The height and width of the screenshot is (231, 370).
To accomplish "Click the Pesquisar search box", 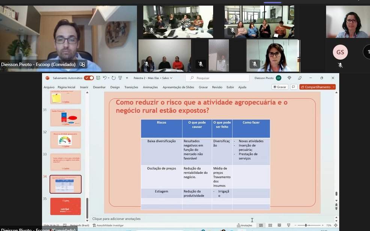I will pos(217,78).
